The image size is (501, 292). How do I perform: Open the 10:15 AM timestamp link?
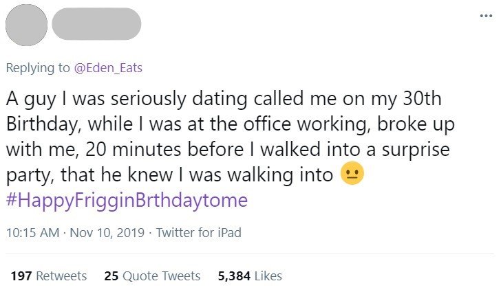pyautogui.click(x=33, y=233)
